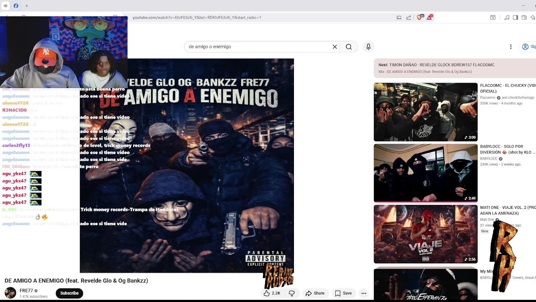Save the video to a playlist
Image resolution: width=536 pixels, height=302 pixels.
[x=343, y=293]
